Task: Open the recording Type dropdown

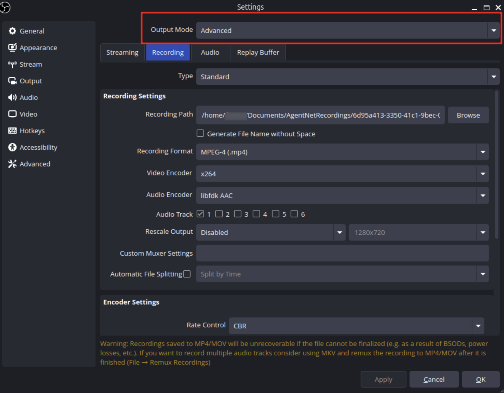Action: coord(348,77)
